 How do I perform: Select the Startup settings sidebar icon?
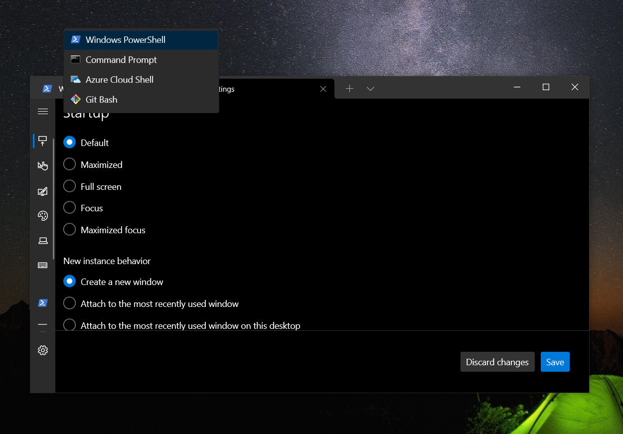tap(43, 141)
